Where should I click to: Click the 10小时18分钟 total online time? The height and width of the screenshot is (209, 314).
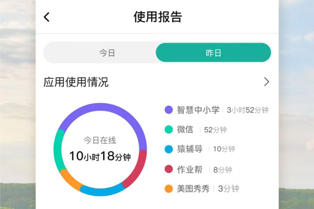coord(100,156)
